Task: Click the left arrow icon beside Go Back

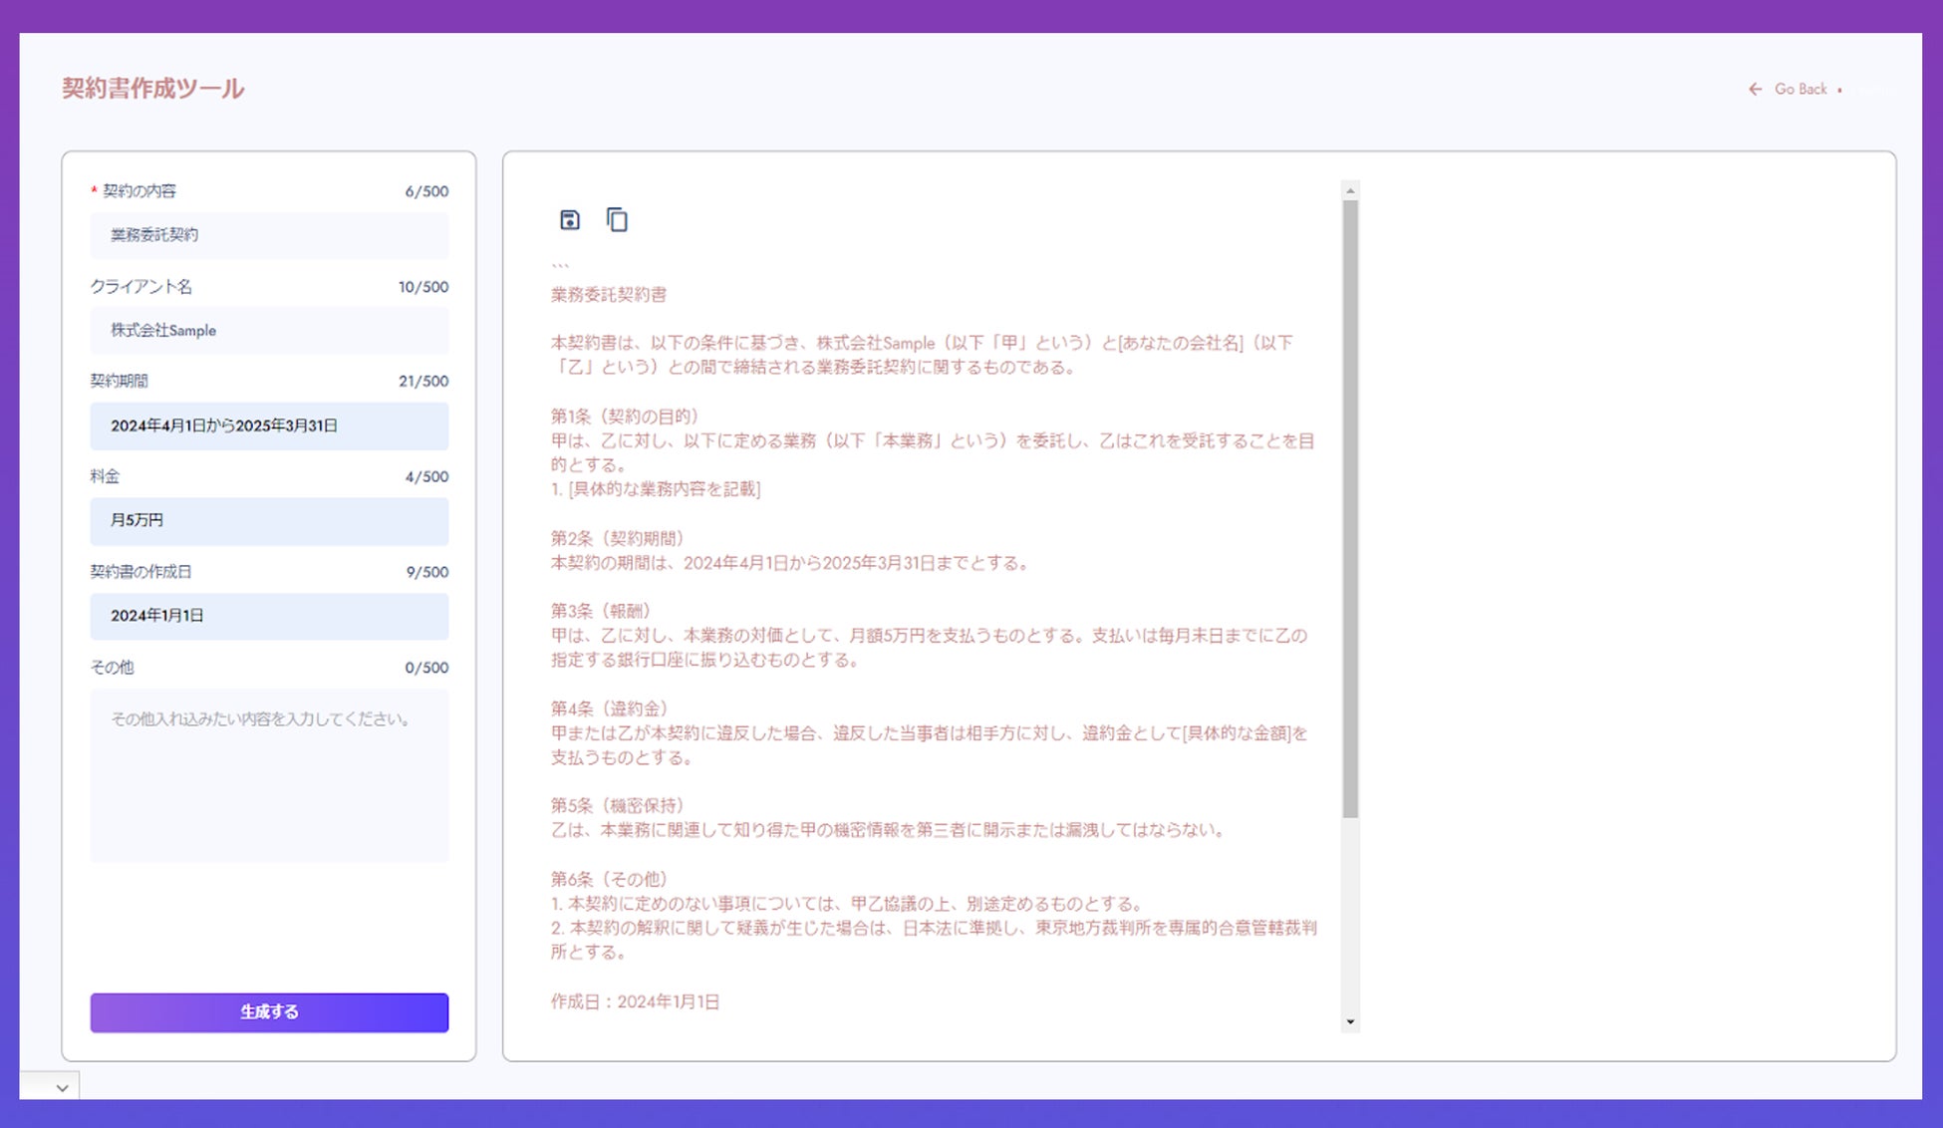Action: pos(1755,90)
